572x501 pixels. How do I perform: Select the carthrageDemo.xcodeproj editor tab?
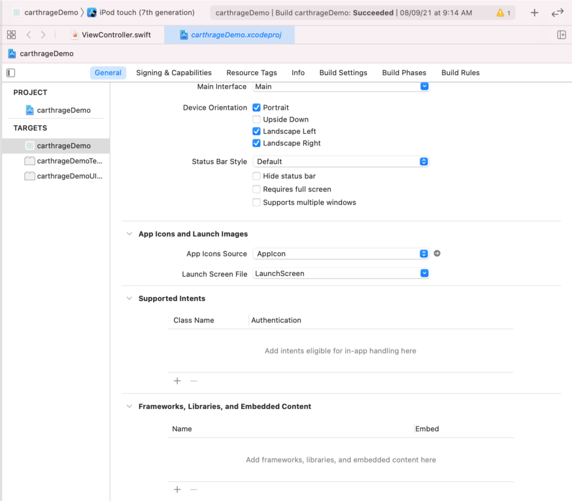point(229,35)
